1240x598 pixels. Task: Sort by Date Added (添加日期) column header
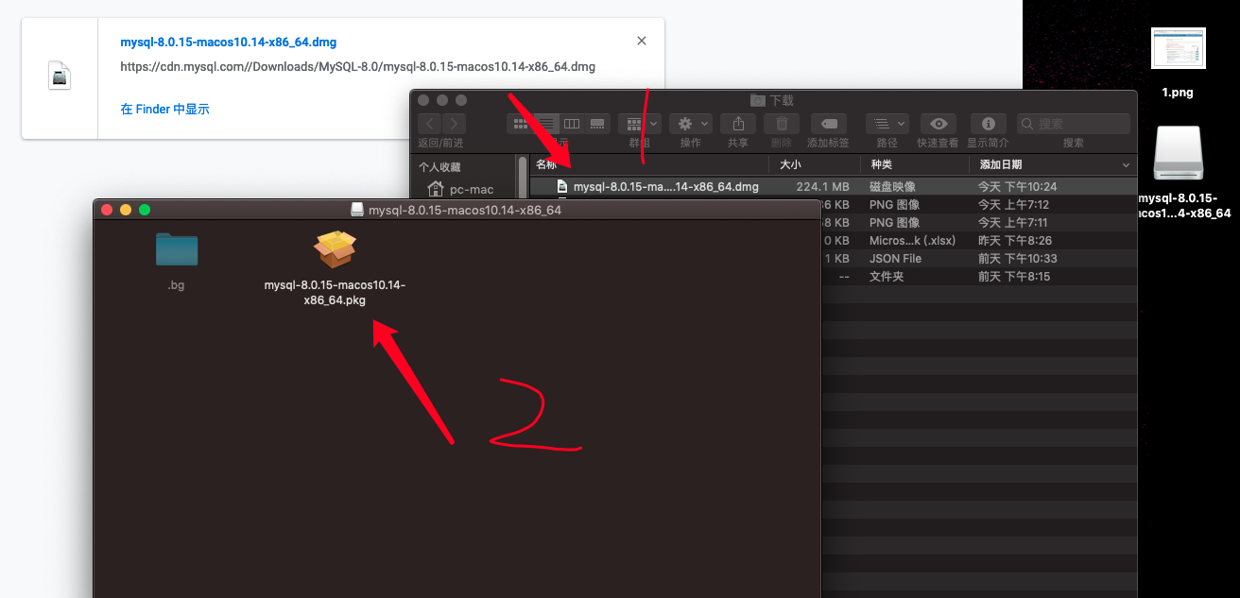click(x=1000, y=164)
